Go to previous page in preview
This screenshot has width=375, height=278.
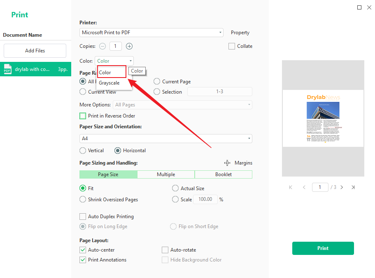click(304, 187)
